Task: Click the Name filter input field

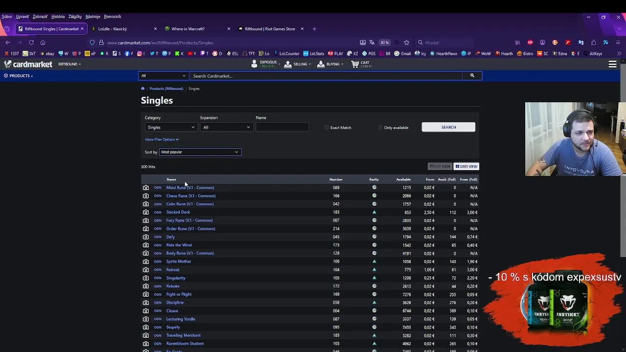Action: 282,128
